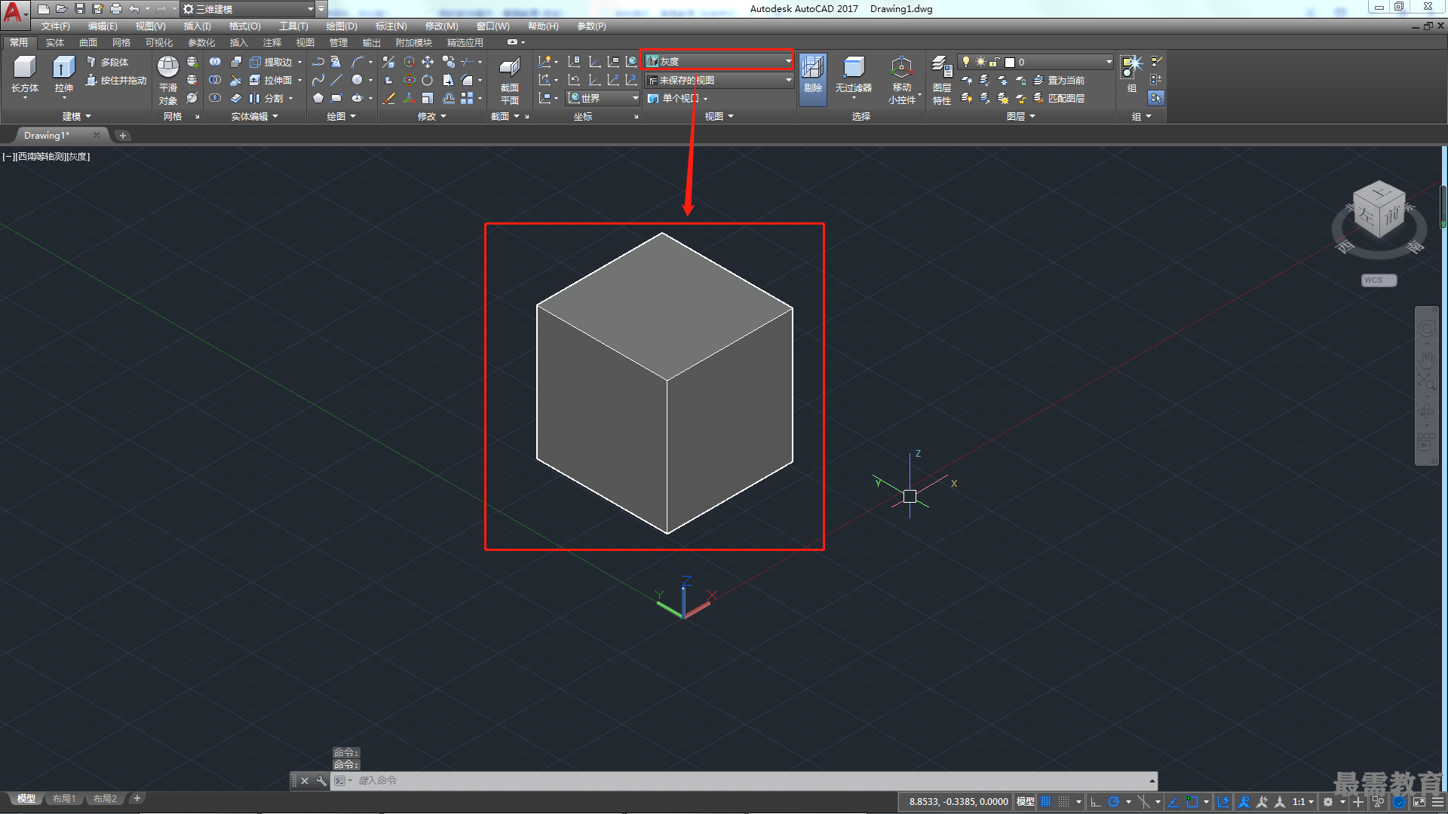Viewport: 1448px width, 814px height.
Task: Toggle ortho mode in status bar
Action: pos(1096,802)
